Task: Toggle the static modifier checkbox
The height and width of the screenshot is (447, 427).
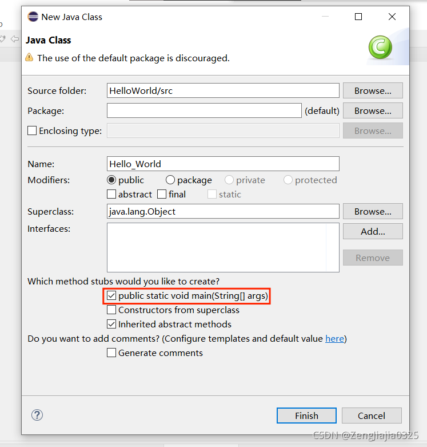Action: [x=212, y=194]
